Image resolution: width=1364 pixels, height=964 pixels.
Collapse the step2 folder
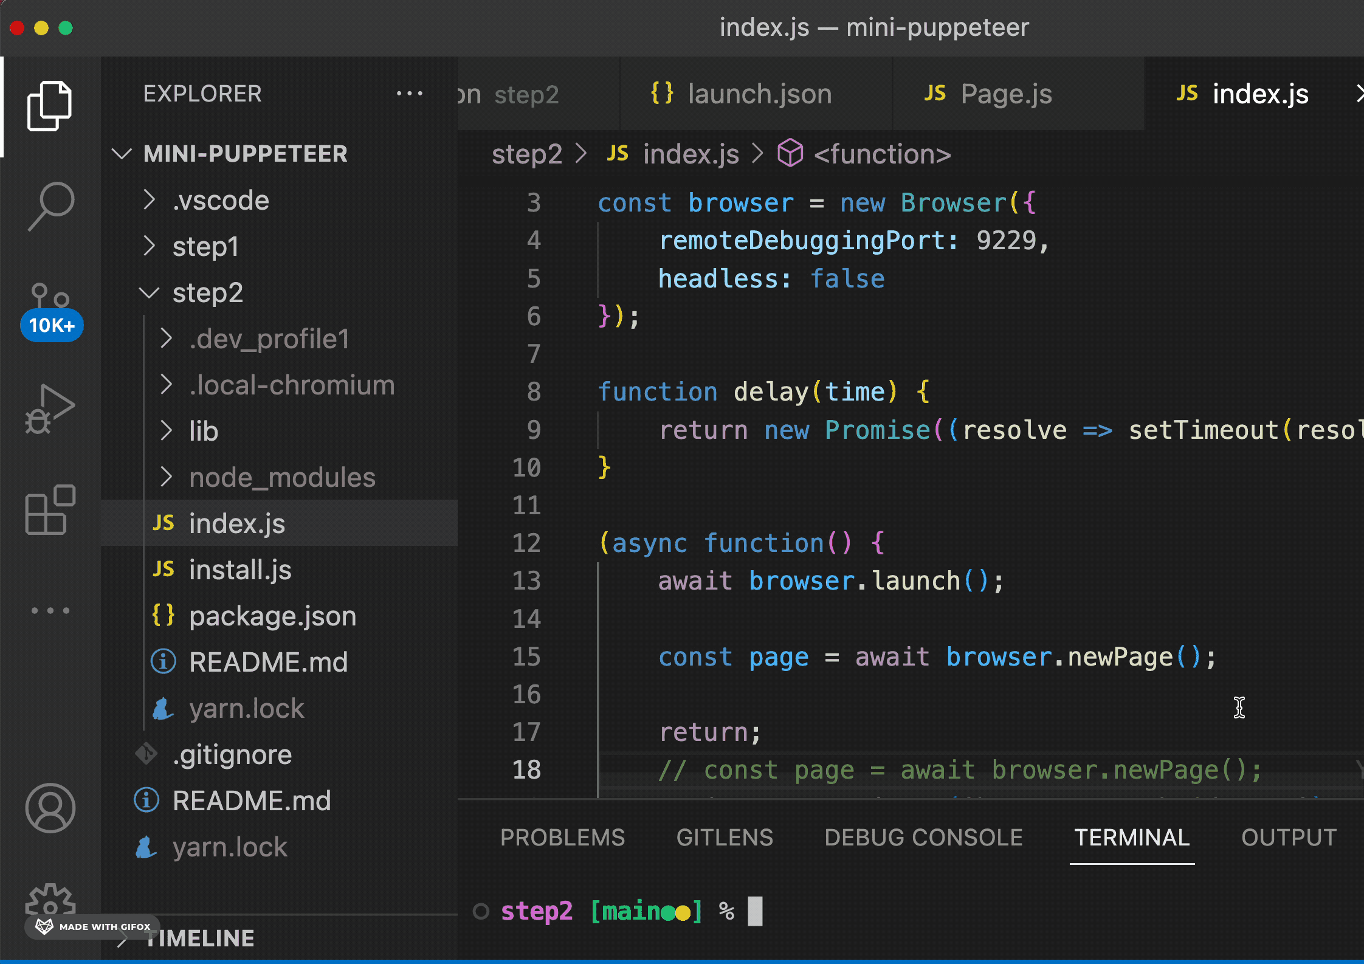[x=207, y=293]
